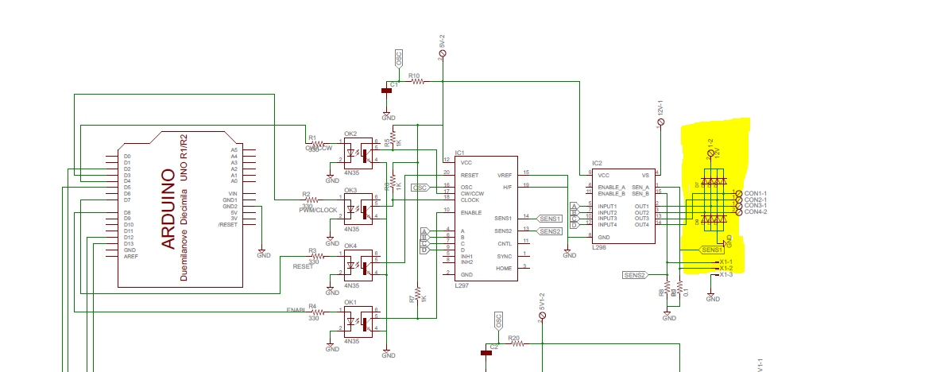The height and width of the screenshot is (372, 944).
Task: Click the 5V1-2 supply terminal
Action: click(543, 315)
